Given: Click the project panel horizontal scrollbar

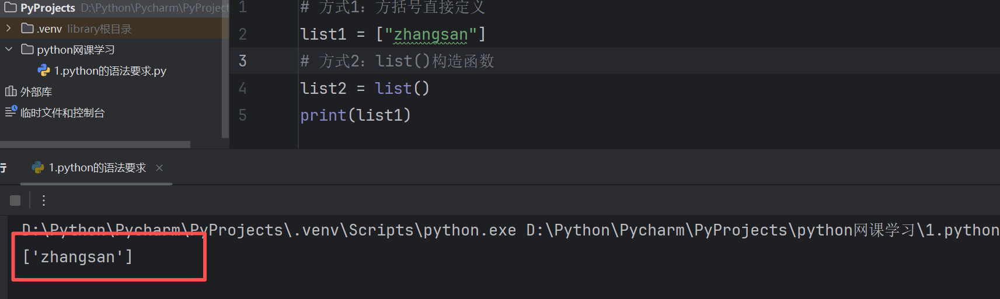Looking at the screenshot, I should tap(95, 144).
